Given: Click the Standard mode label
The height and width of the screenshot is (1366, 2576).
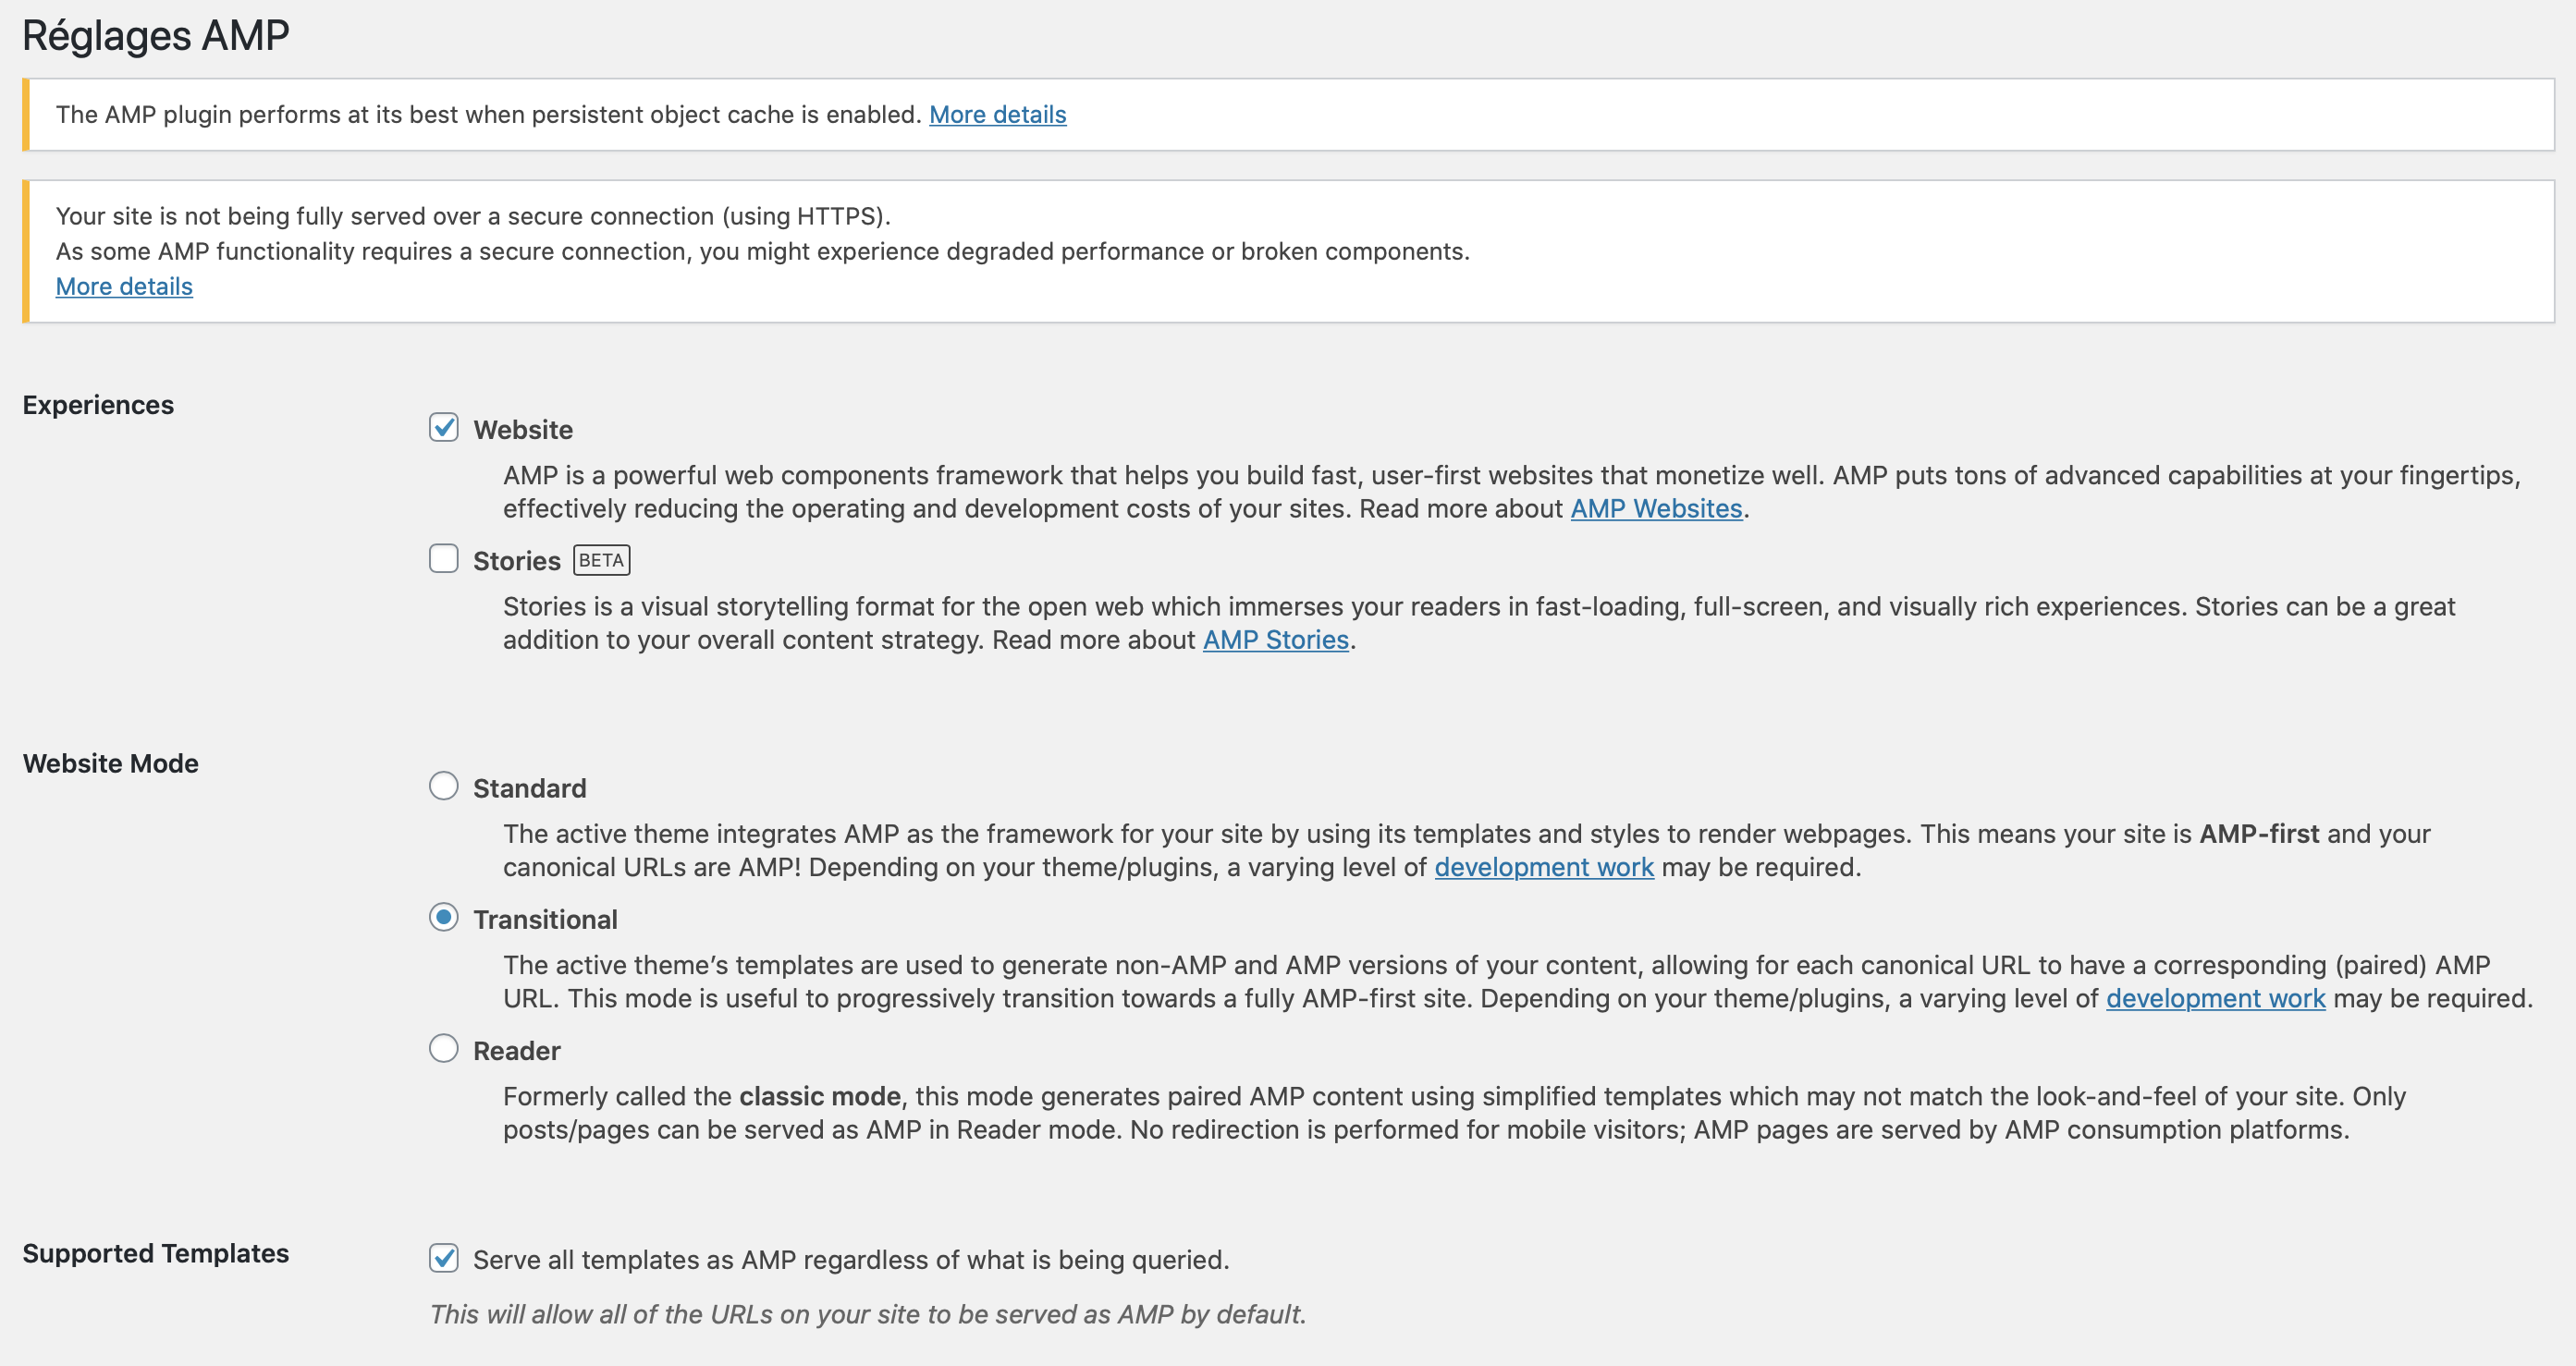Looking at the screenshot, I should (x=529, y=788).
